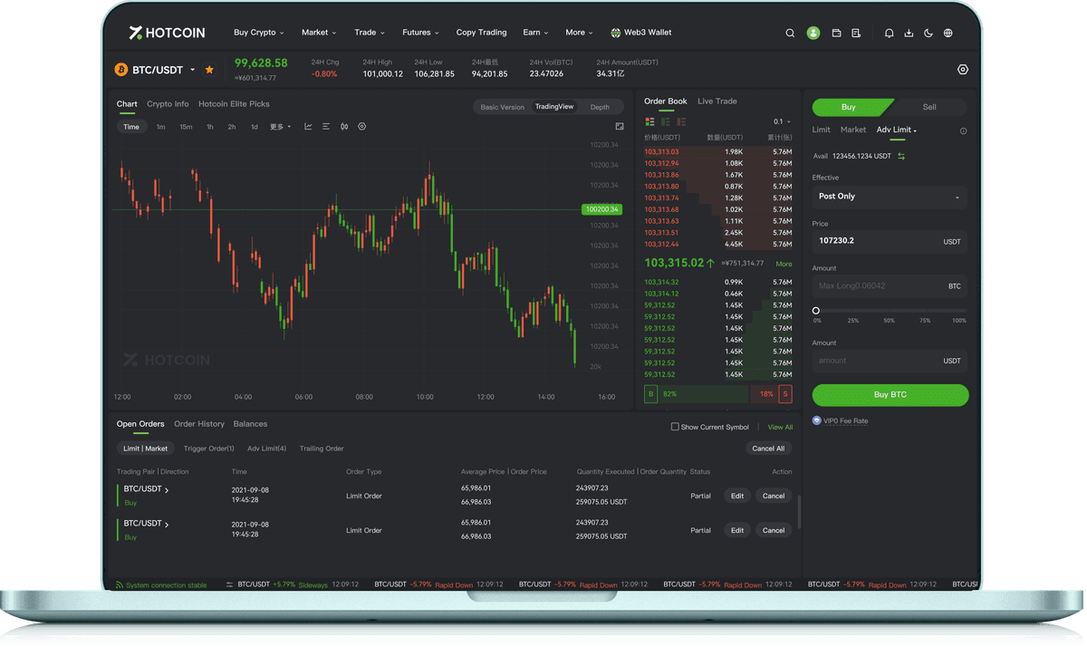Expand the BTC/USDT pair selector arrow
Image resolution: width=1087 pixels, height=647 pixels.
click(192, 70)
